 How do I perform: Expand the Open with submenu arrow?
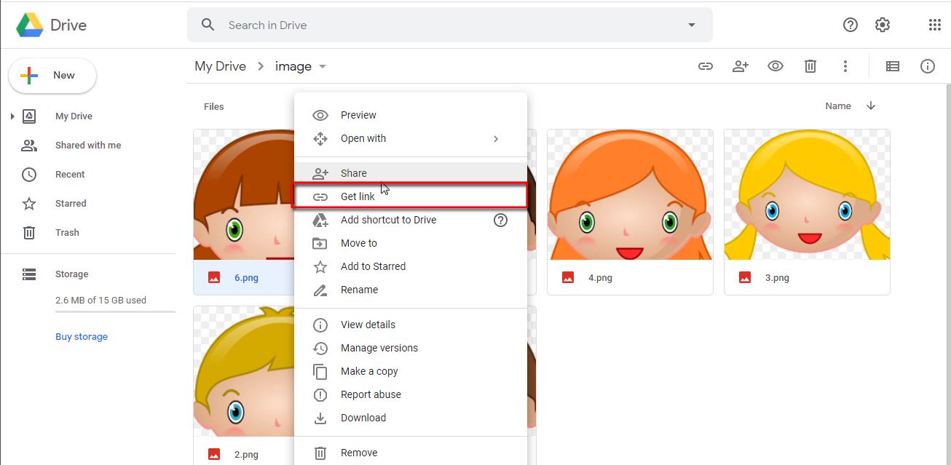point(496,138)
